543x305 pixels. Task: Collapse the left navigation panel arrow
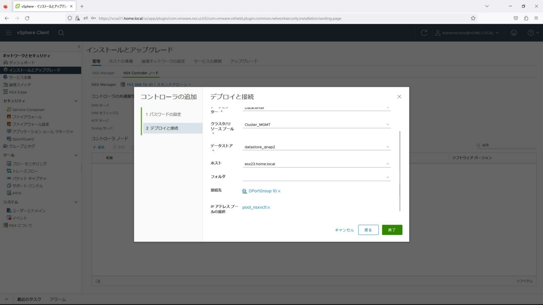tap(79, 47)
